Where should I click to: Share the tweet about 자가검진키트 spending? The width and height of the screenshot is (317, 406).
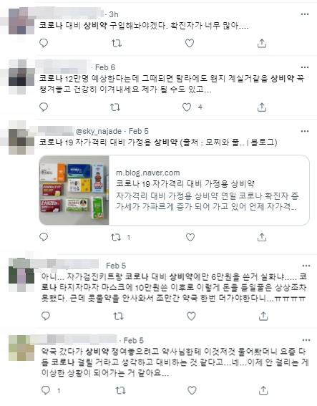pyautogui.click(x=263, y=316)
